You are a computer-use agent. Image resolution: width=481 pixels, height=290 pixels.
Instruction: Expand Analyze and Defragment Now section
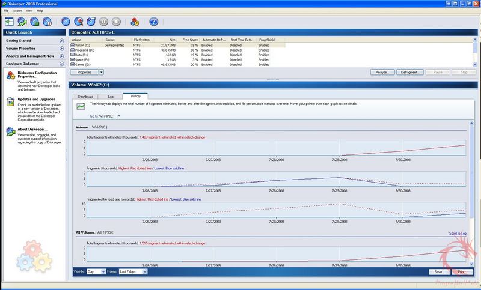62,56
